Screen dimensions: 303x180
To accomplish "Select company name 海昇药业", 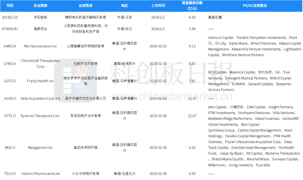I will pyautogui.click(x=40, y=29).
